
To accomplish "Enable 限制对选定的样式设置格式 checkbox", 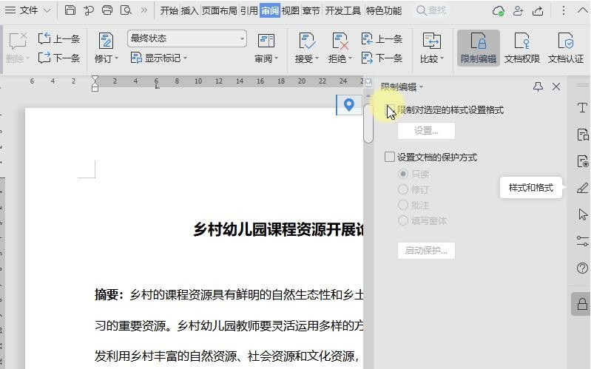I will point(390,110).
